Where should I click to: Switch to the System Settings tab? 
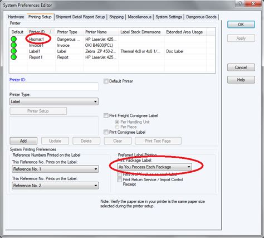(169, 17)
